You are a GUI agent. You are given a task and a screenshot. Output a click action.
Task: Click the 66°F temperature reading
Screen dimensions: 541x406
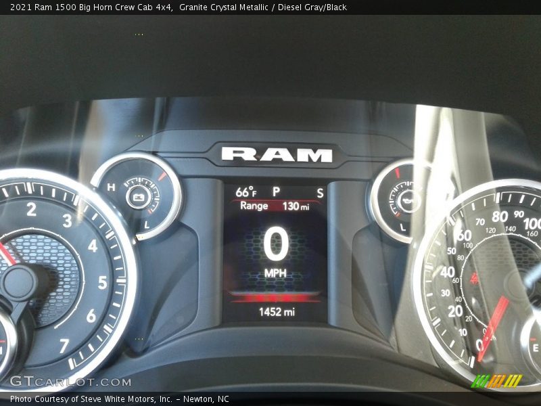(246, 192)
